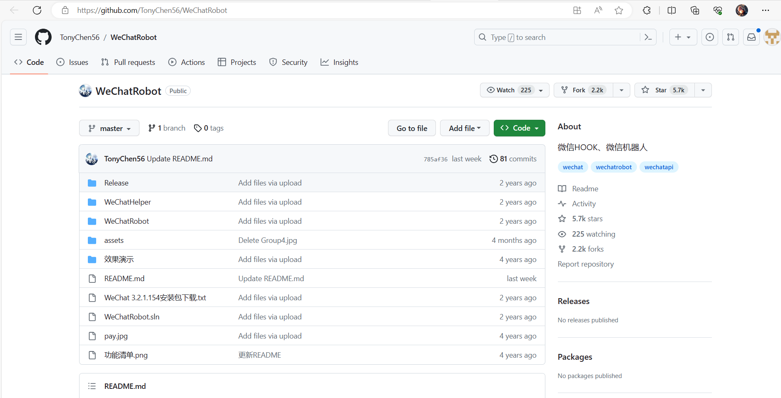Viewport: 781px width, 398px height.
Task: Open command palette icon in search bar
Action: coord(648,37)
